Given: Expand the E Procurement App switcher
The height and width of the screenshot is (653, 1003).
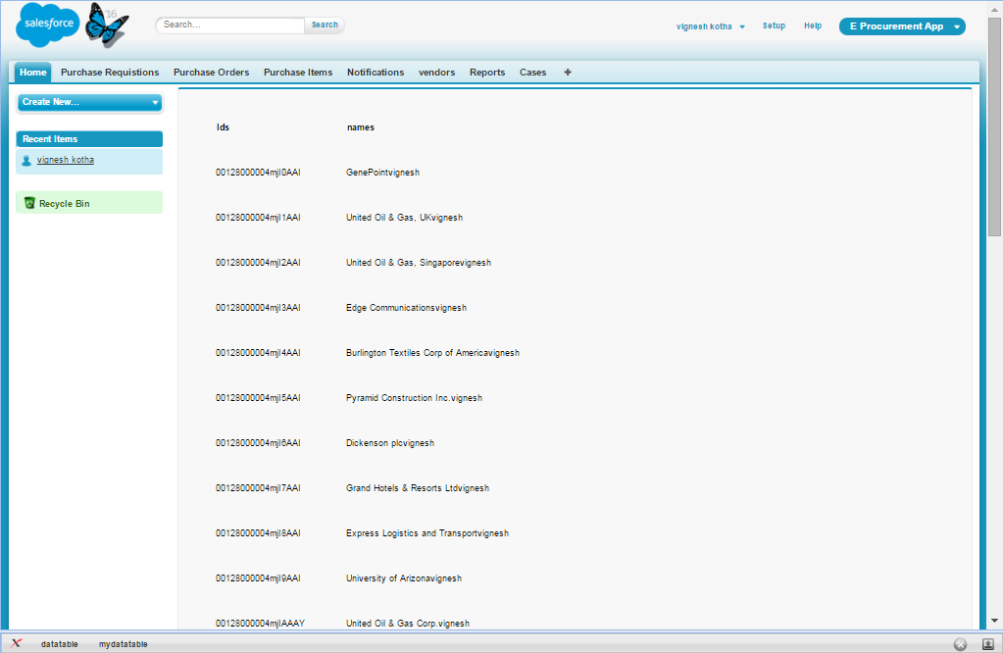Looking at the screenshot, I should point(900,26).
